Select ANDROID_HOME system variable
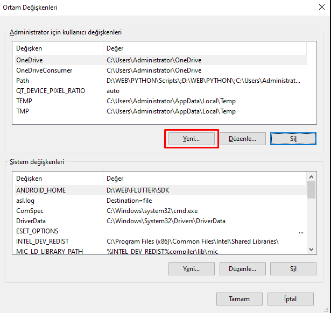 pyautogui.click(x=41, y=190)
